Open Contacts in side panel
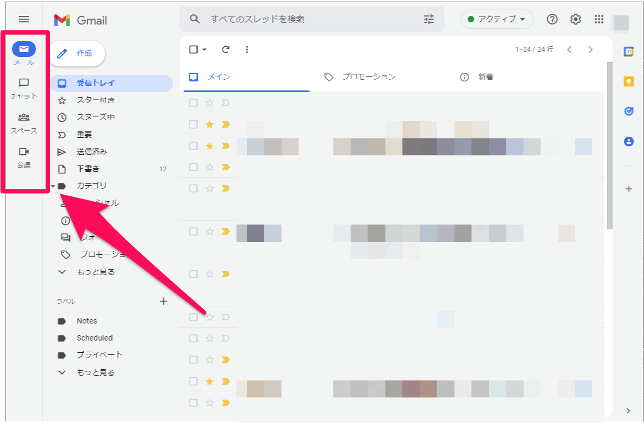This screenshot has height=423, width=644. (x=629, y=142)
